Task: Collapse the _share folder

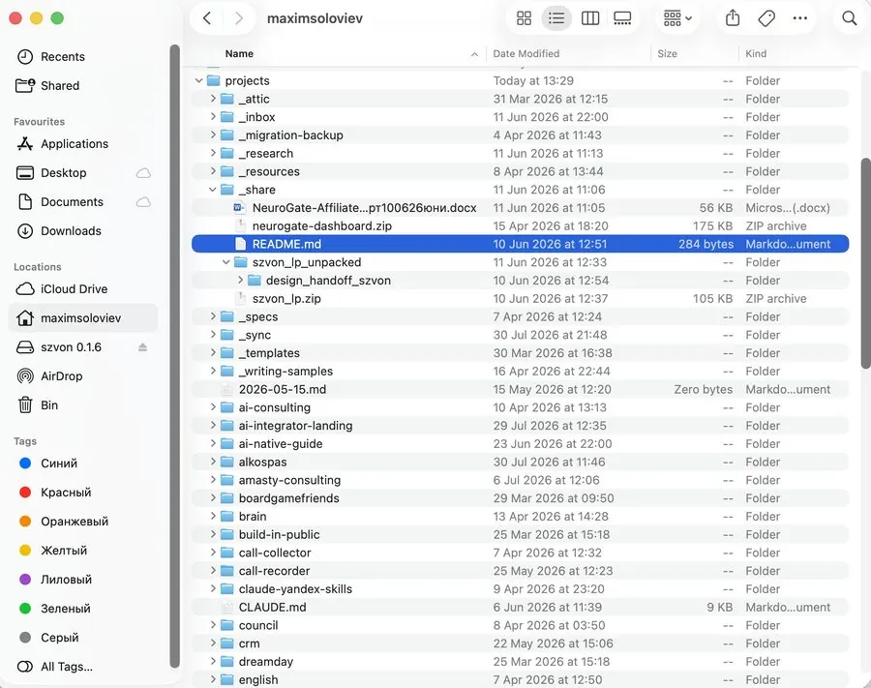Action: (212, 190)
